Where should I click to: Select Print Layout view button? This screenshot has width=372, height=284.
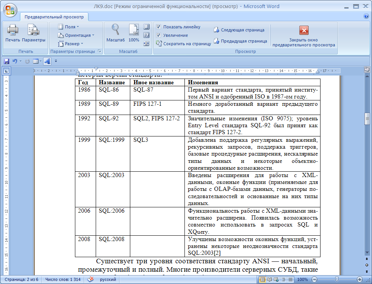point(262,279)
